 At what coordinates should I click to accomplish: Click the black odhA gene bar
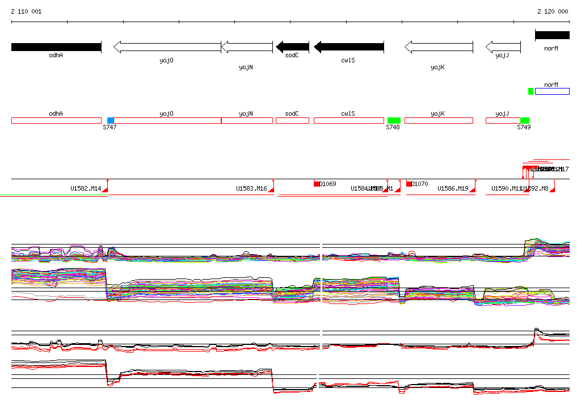[56, 47]
